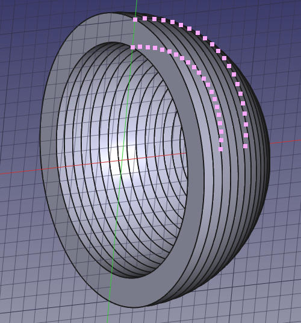Click the first pink square starting the inner arc
The image size is (301, 323).
[x=132, y=48]
